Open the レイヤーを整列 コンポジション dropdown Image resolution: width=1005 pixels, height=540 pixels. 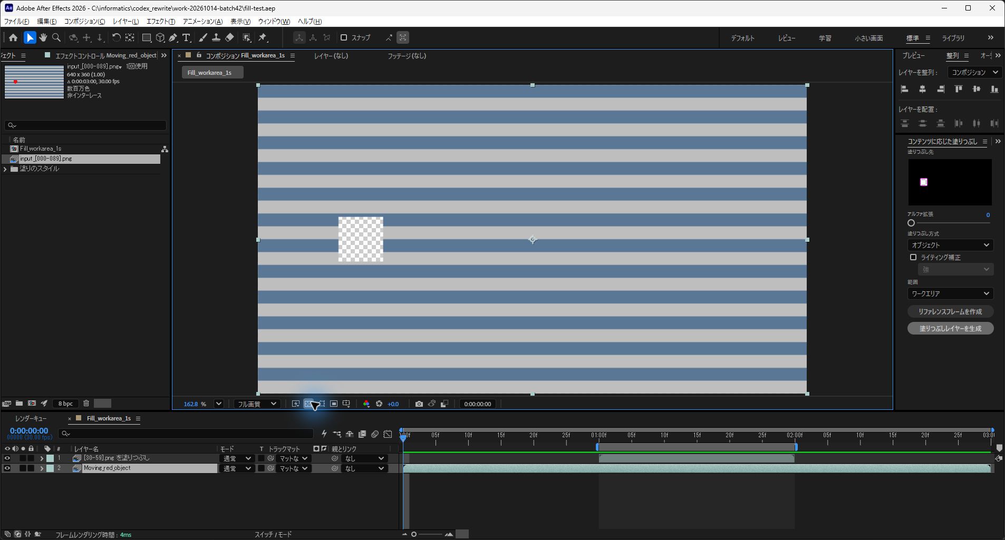[974, 72]
